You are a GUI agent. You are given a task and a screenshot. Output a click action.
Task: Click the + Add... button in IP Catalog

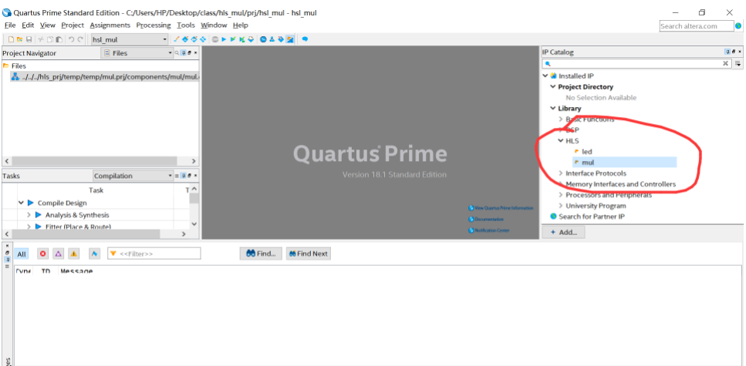tap(563, 233)
